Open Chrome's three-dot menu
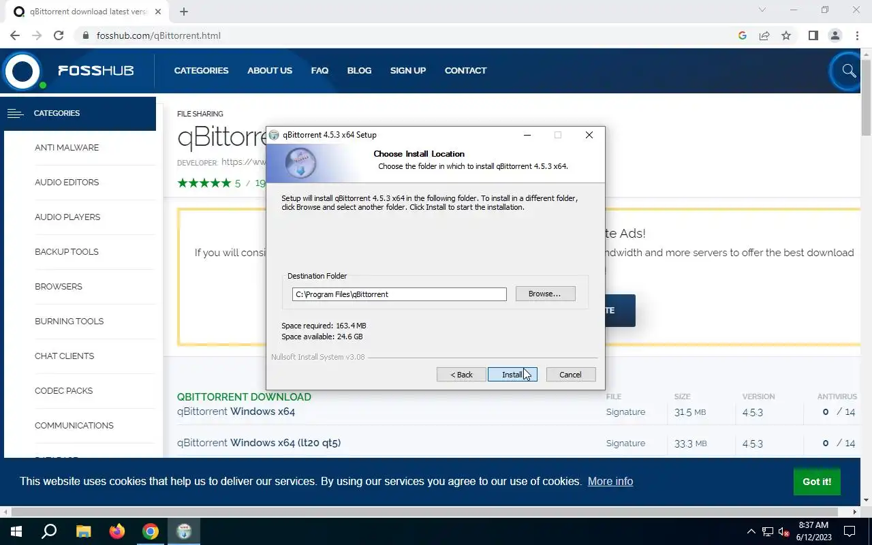Viewport: 872px width, 545px height. 856,35
